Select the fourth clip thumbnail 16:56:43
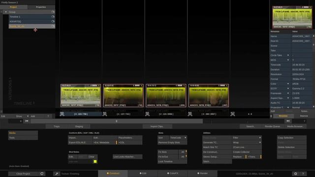Viewport: 315px width, 177px height. [209, 95]
